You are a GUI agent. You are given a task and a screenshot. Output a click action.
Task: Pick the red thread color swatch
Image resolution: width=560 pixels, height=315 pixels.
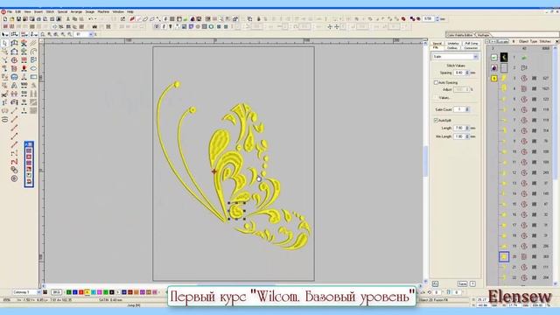(x=81, y=292)
